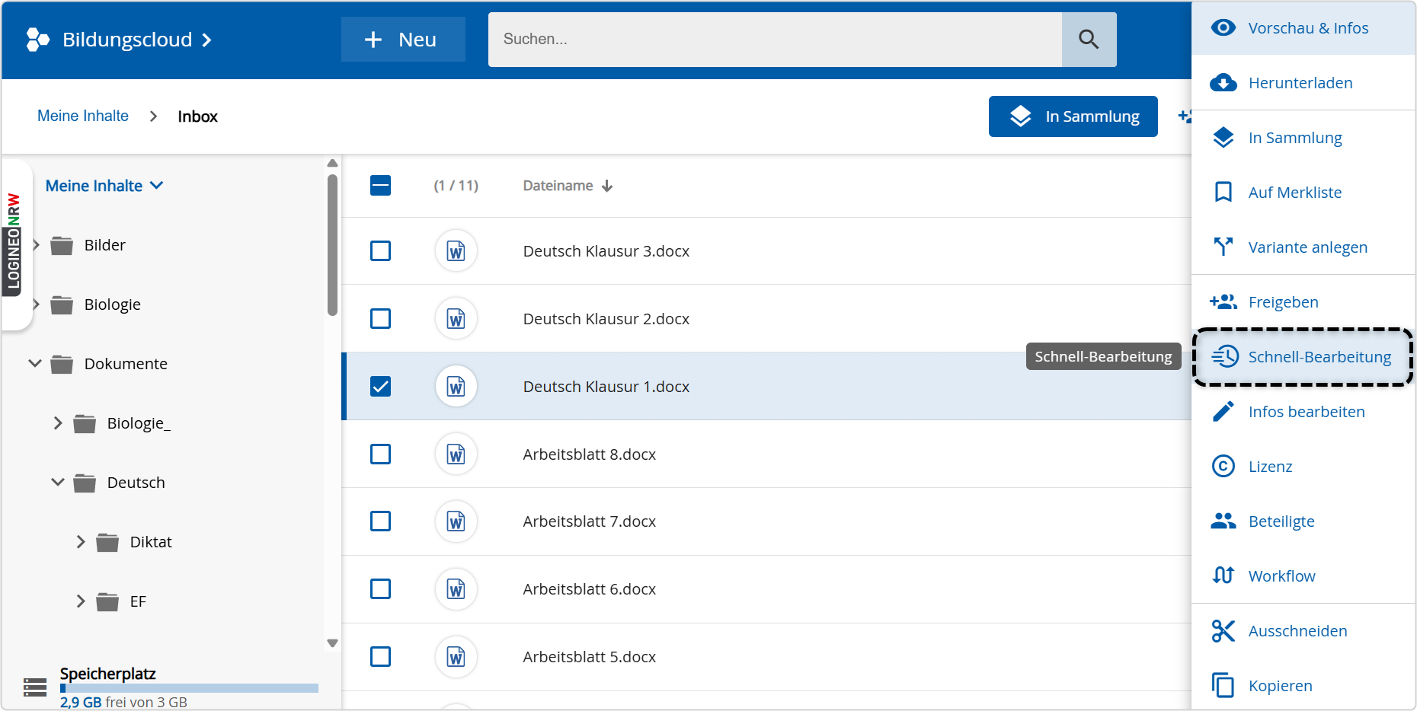Click the sidebar scrollbar up arrow

click(x=332, y=163)
